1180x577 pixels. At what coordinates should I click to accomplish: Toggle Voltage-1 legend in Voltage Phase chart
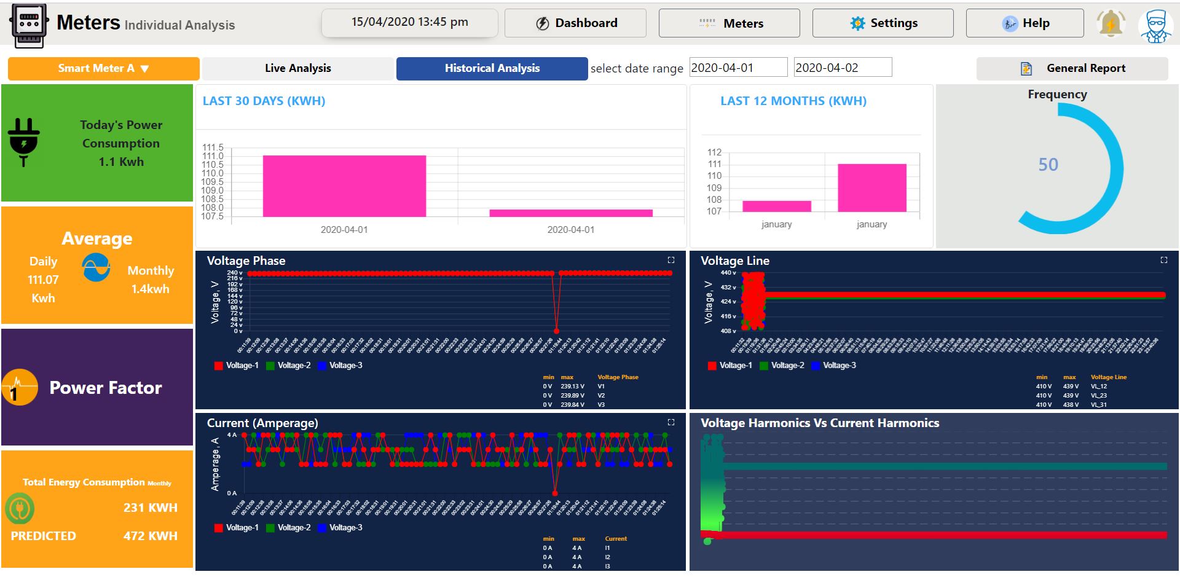click(x=237, y=366)
